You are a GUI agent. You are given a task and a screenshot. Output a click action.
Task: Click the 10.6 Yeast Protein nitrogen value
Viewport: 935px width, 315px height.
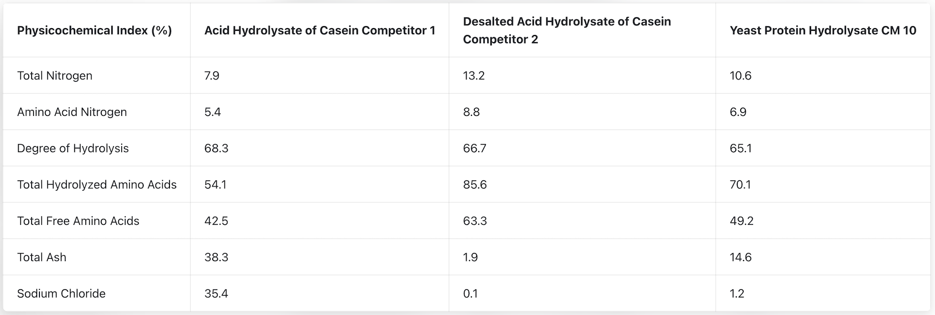(x=741, y=75)
